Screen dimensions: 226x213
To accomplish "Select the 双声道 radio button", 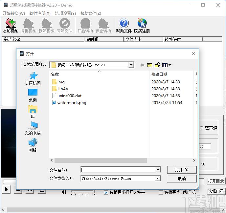I will coord(202,128).
